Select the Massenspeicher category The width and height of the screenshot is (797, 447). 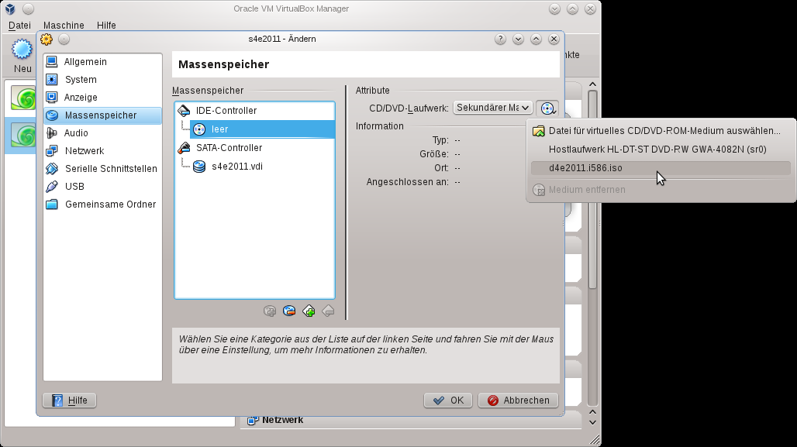102,115
